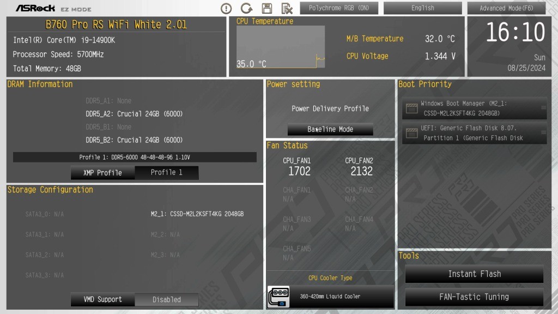Click M/B Temperature 32.0 °C value

(440, 39)
